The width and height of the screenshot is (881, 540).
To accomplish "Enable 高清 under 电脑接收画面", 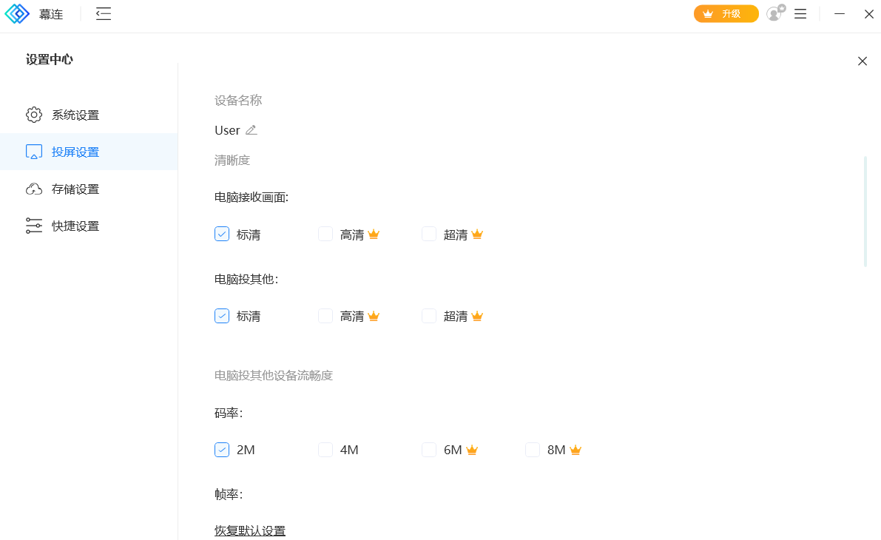I will tap(325, 234).
